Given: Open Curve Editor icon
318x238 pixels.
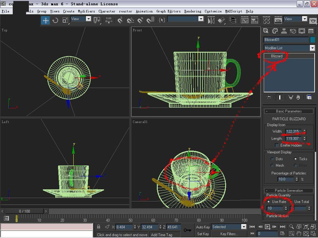Looking at the screenshot, I should coord(245,20).
